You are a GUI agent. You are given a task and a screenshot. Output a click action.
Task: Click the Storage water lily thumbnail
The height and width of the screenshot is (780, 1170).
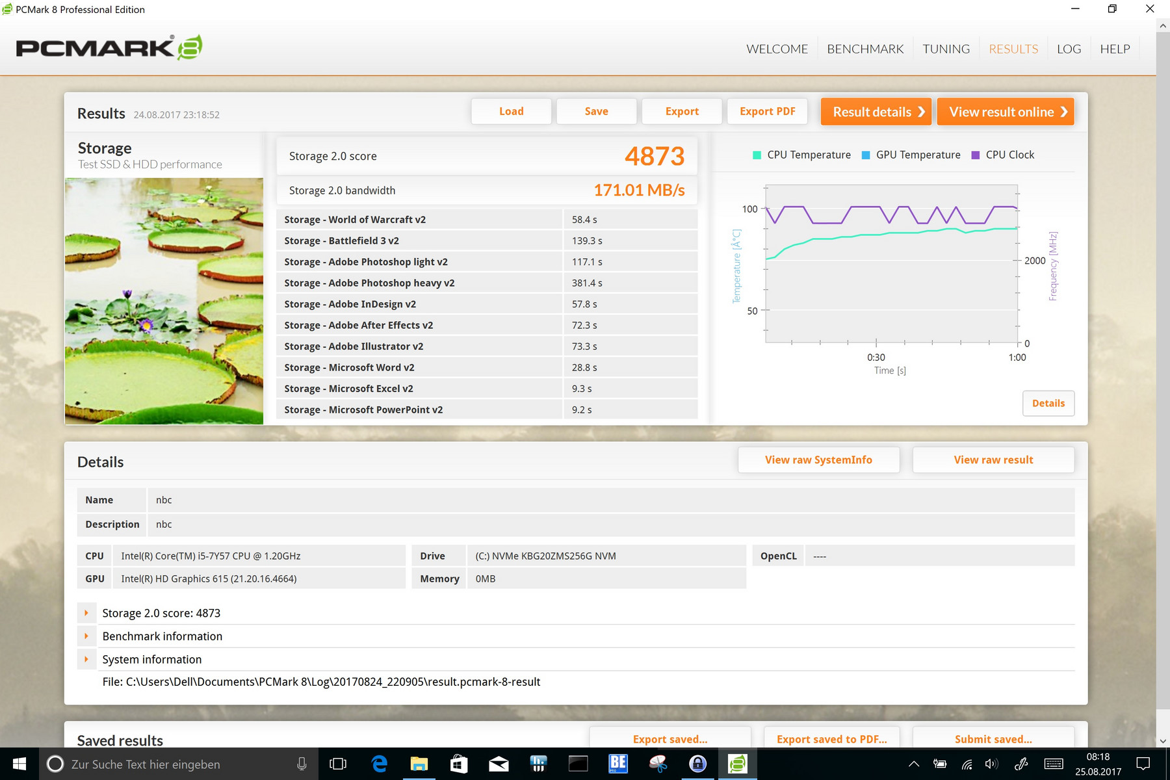(x=164, y=301)
